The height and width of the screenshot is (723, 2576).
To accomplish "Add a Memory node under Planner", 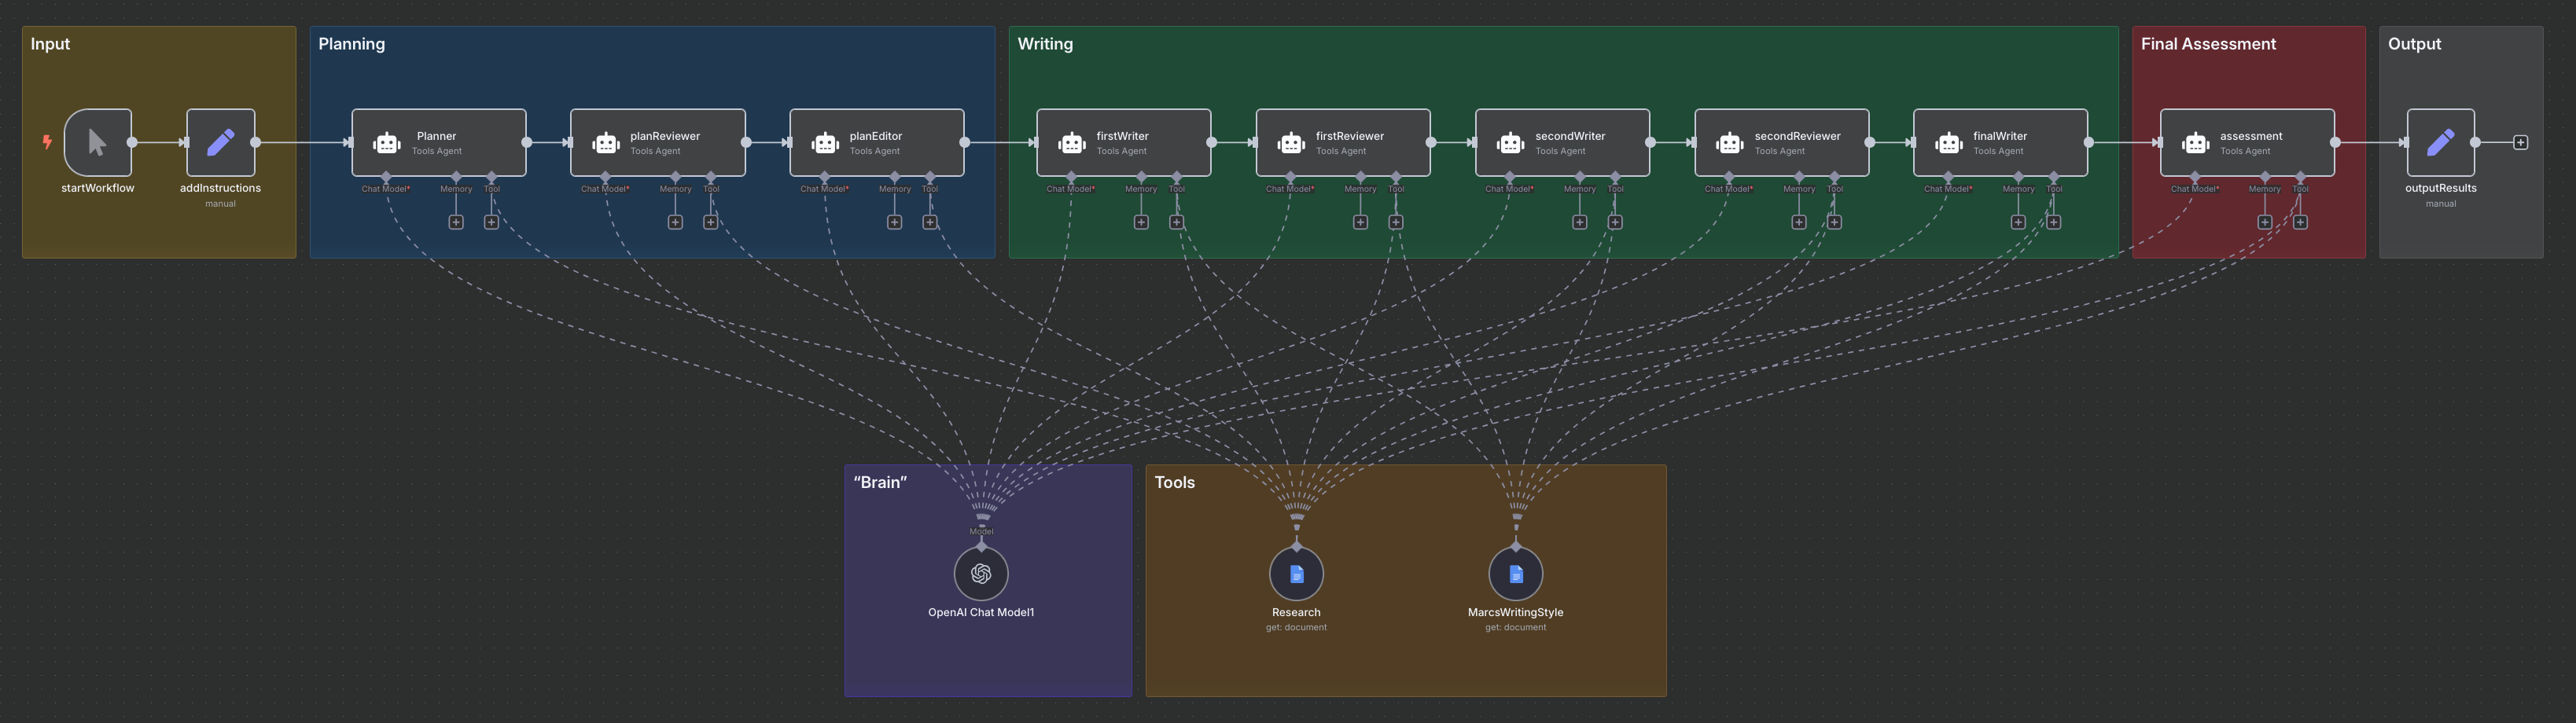I will 456,221.
